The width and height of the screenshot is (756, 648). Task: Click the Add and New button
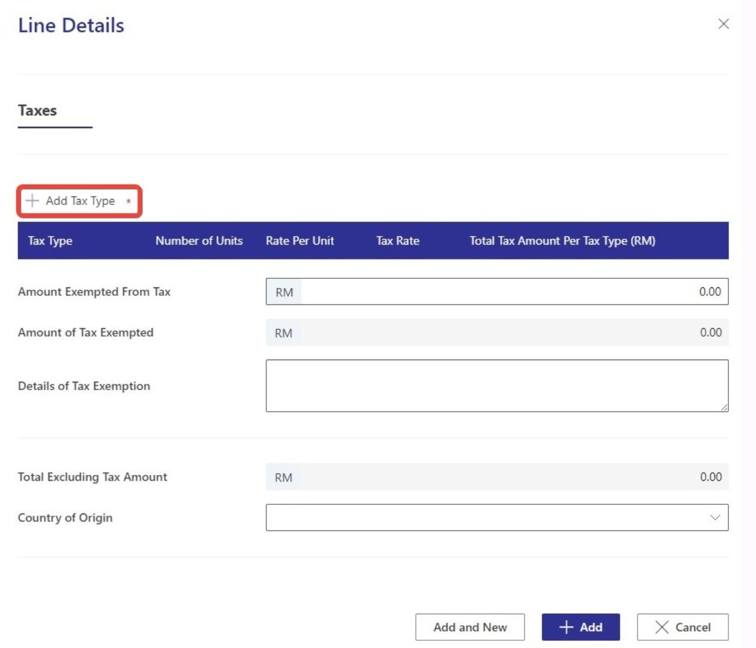tap(470, 627)
